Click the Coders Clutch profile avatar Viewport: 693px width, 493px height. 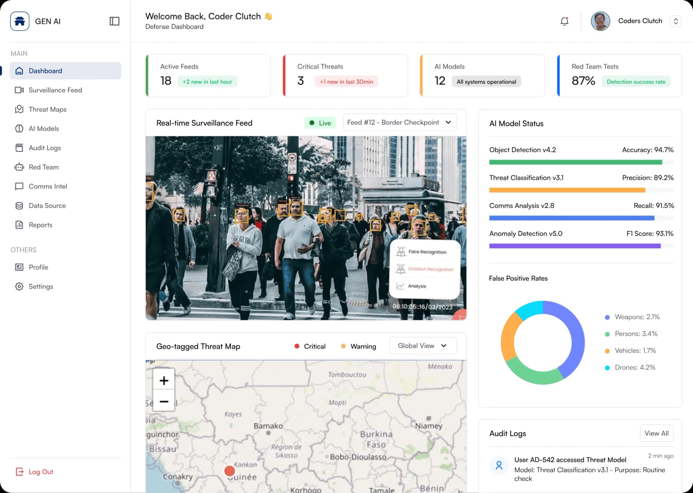600,21
